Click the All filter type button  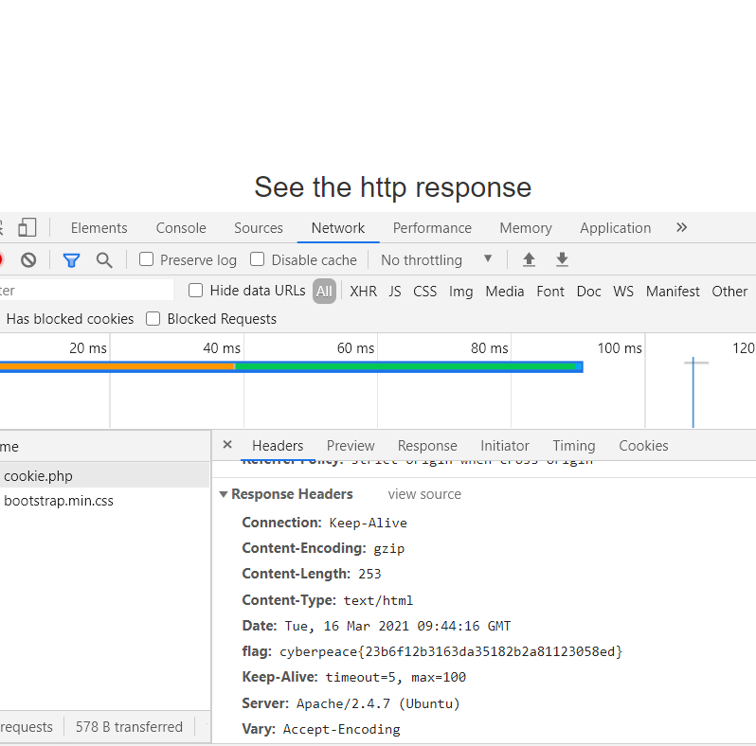click(x=324, y=291)
